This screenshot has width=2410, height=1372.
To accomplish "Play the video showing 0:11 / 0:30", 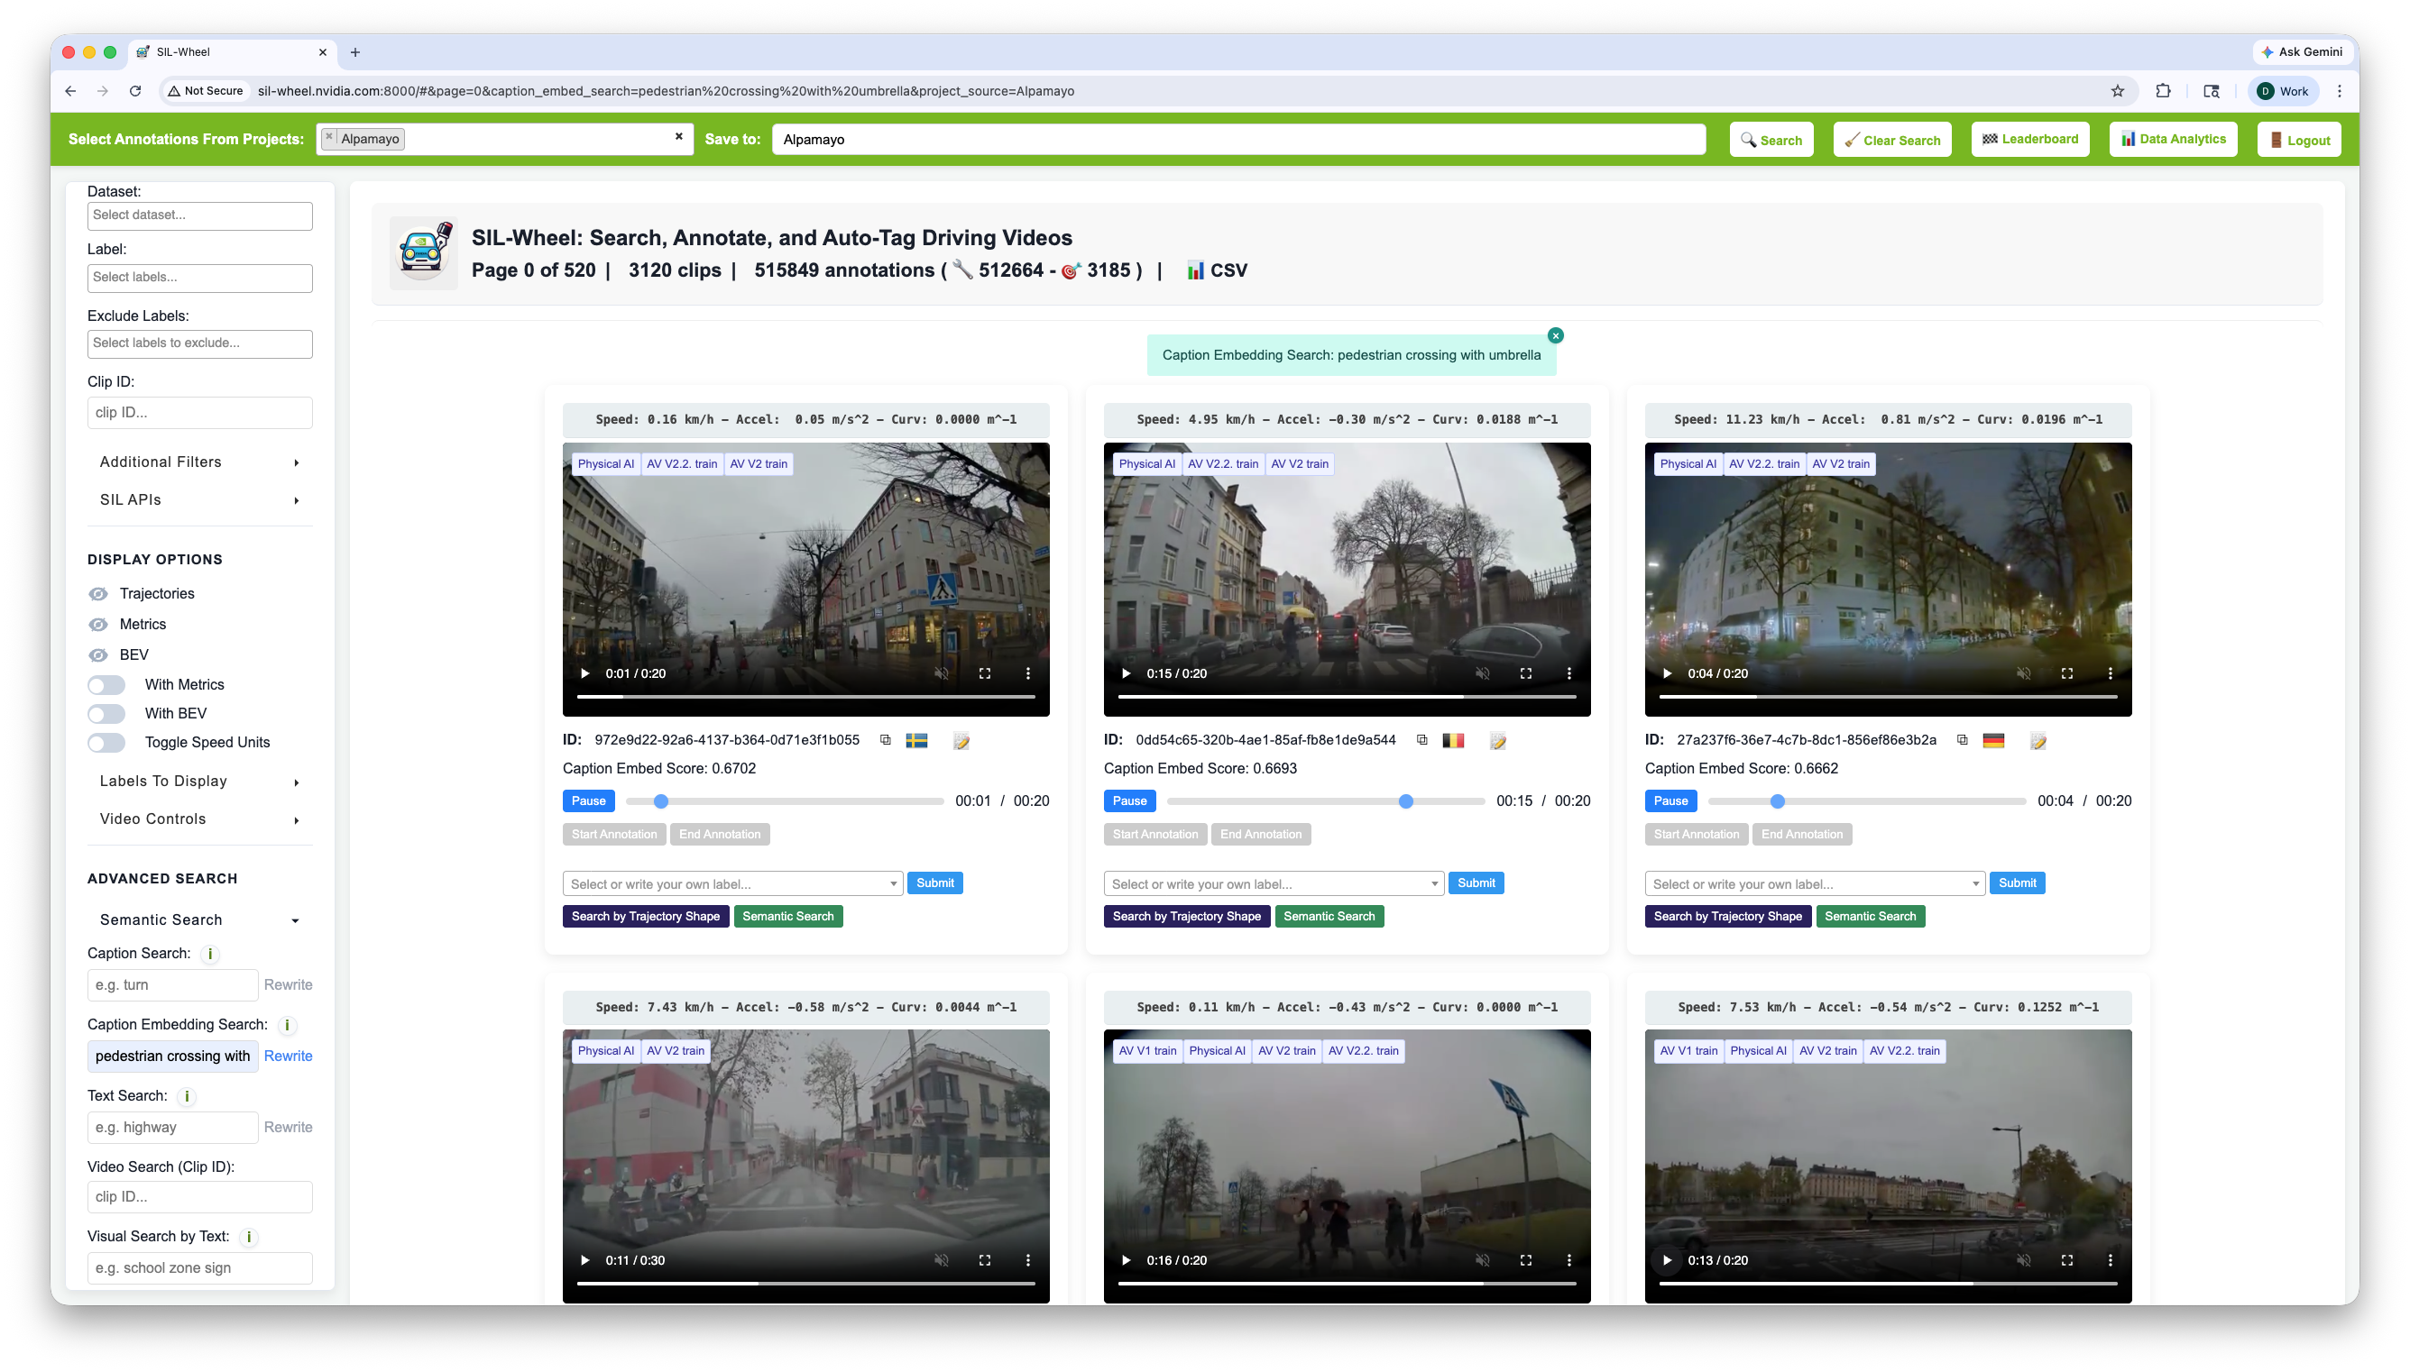I will [584, 1261].
